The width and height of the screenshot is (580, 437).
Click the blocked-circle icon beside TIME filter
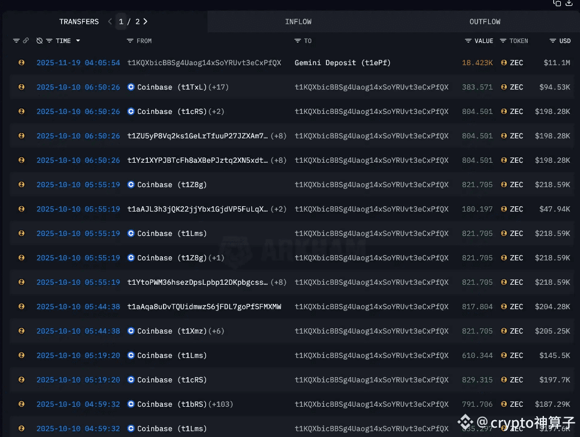click(40, 41)
